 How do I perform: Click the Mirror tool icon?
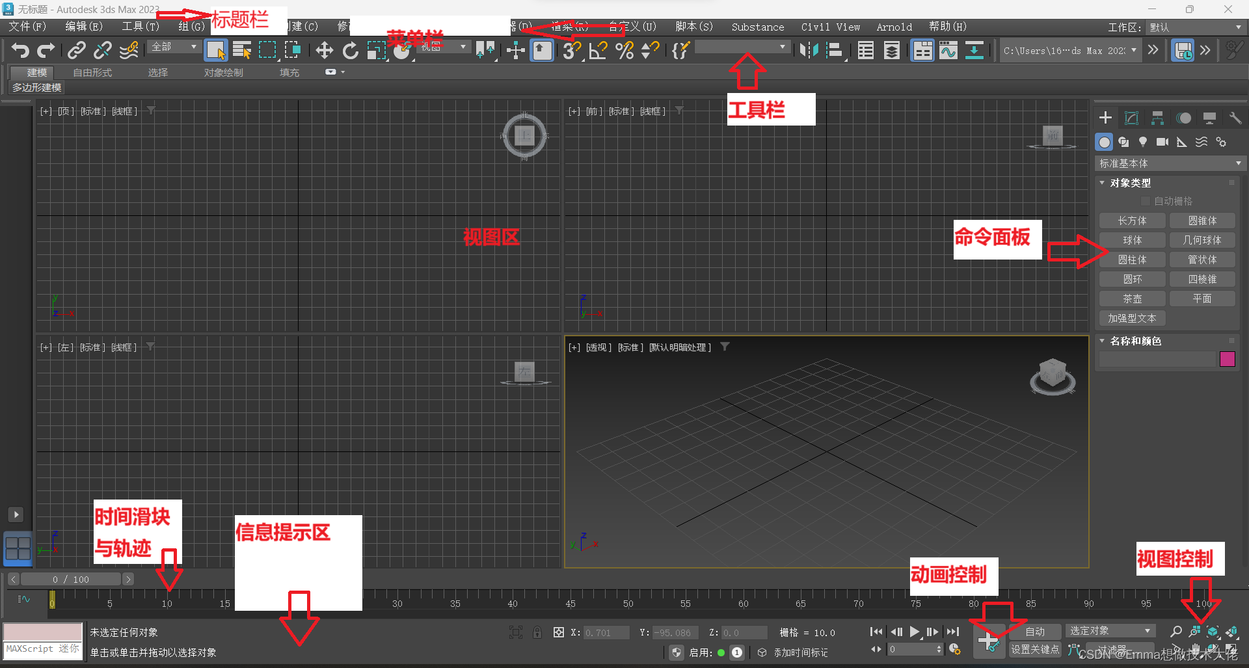click(x=809, y=50)
